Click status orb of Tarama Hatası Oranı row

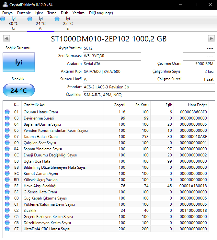pos(7,136)
